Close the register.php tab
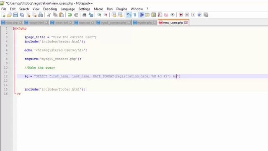 point(155,23)
